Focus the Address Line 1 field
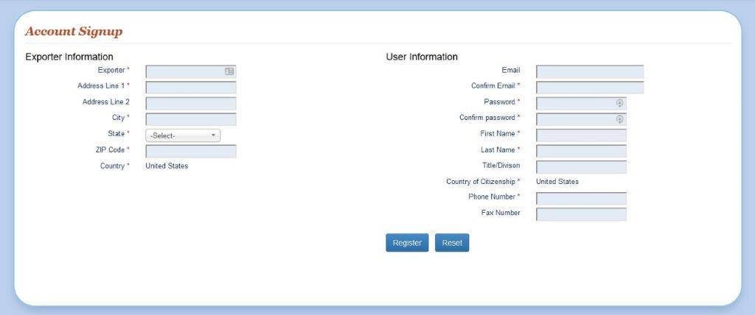This screenshot has height=315, width=755. (191, 88)
